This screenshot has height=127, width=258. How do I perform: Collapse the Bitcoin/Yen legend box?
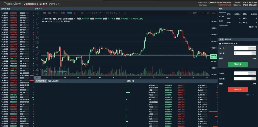(43, 19)
